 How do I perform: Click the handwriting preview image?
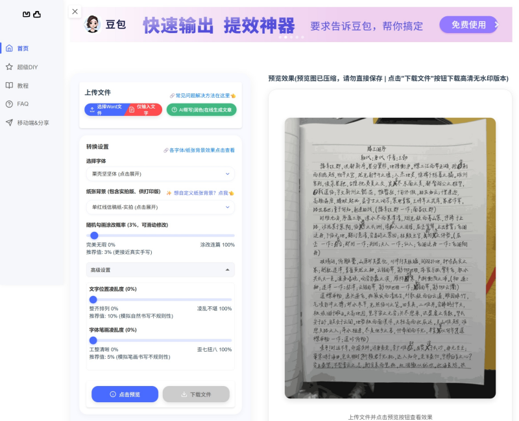[x=390, y=258]
